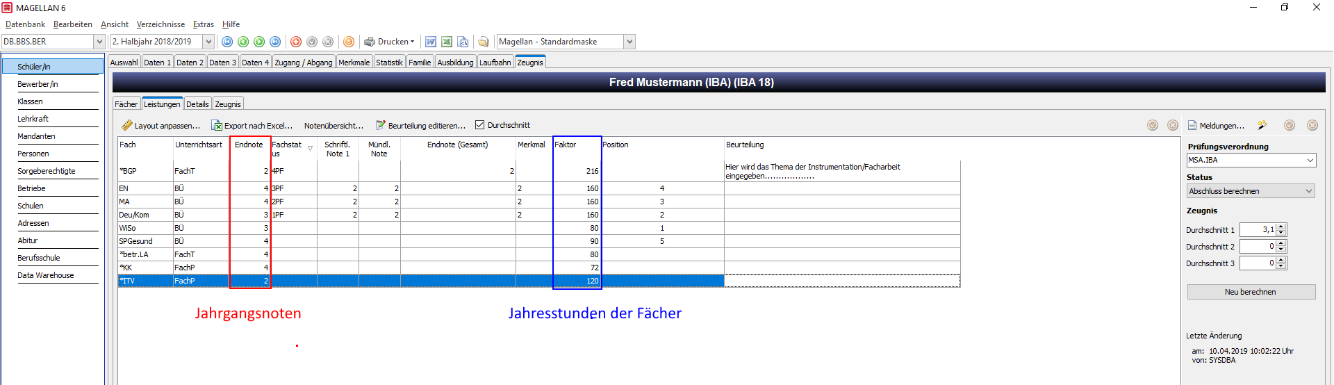Select Lehrkraft in the sidebar

pyautogui.click(x=33, y=119)
